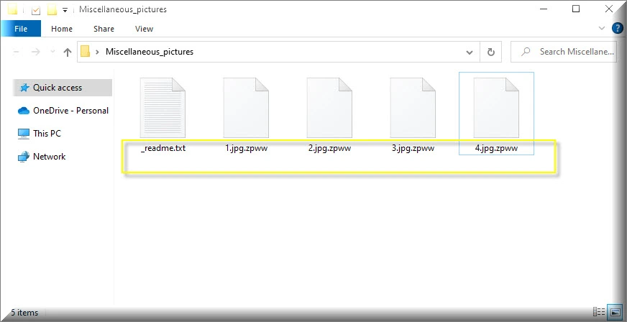
Task: Select the 4.jpg.zpww file icon
Action: (x=496, y=108)
